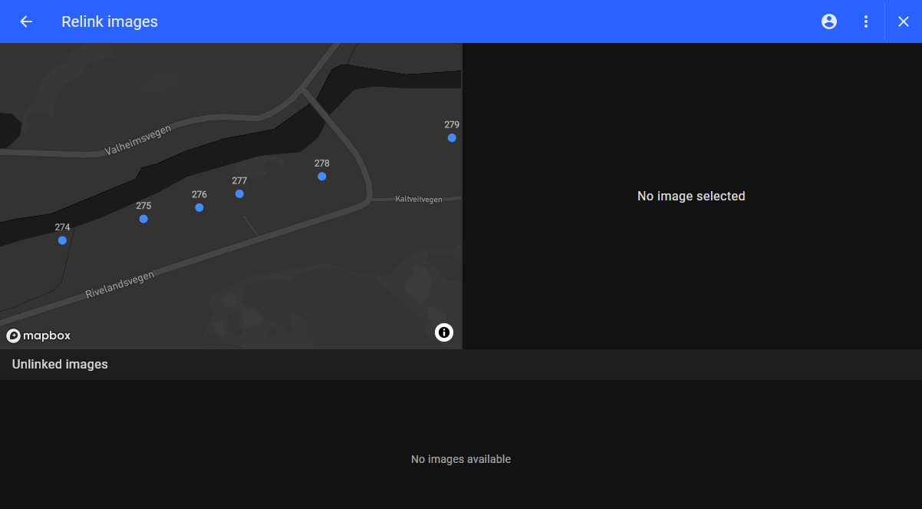Click the Kaltveitvegen road label
Image resolution: width=922 pixels, height=509 pixels.
(x=418, y=200)
